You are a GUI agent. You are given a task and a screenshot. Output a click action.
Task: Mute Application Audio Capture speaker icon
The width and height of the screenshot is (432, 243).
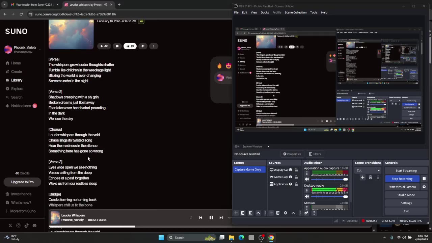[307, 179]
